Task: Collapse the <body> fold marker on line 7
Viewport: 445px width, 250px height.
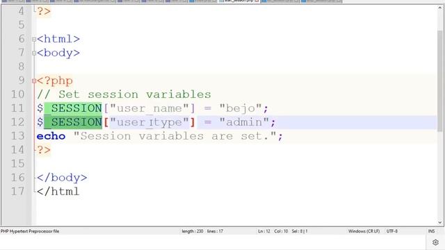Action: (x=34, y=53)
